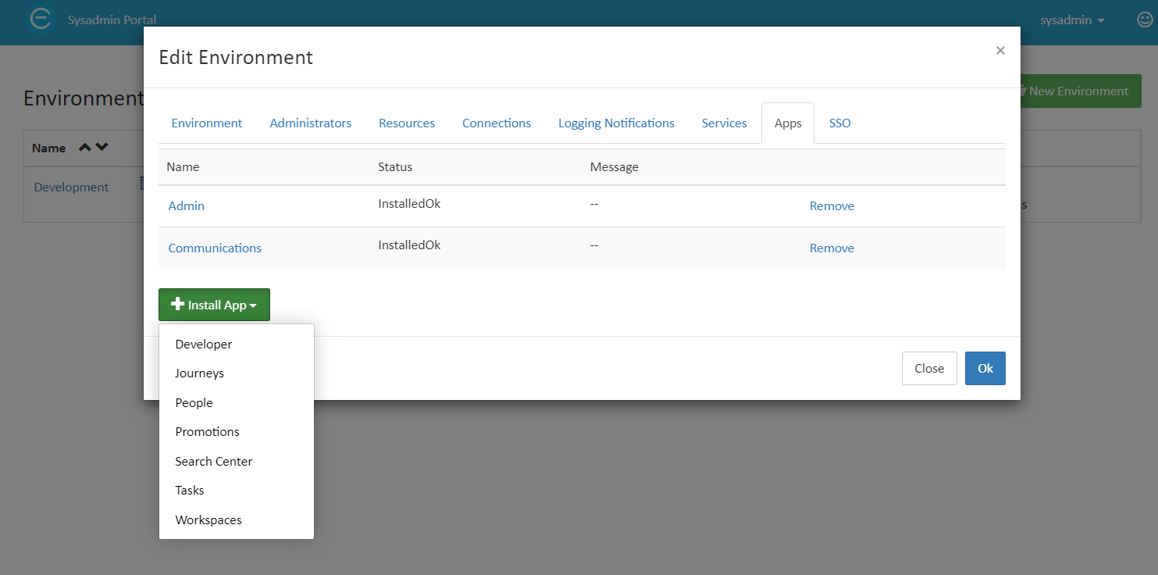Switch to the Administrators tab

point(311,123)
